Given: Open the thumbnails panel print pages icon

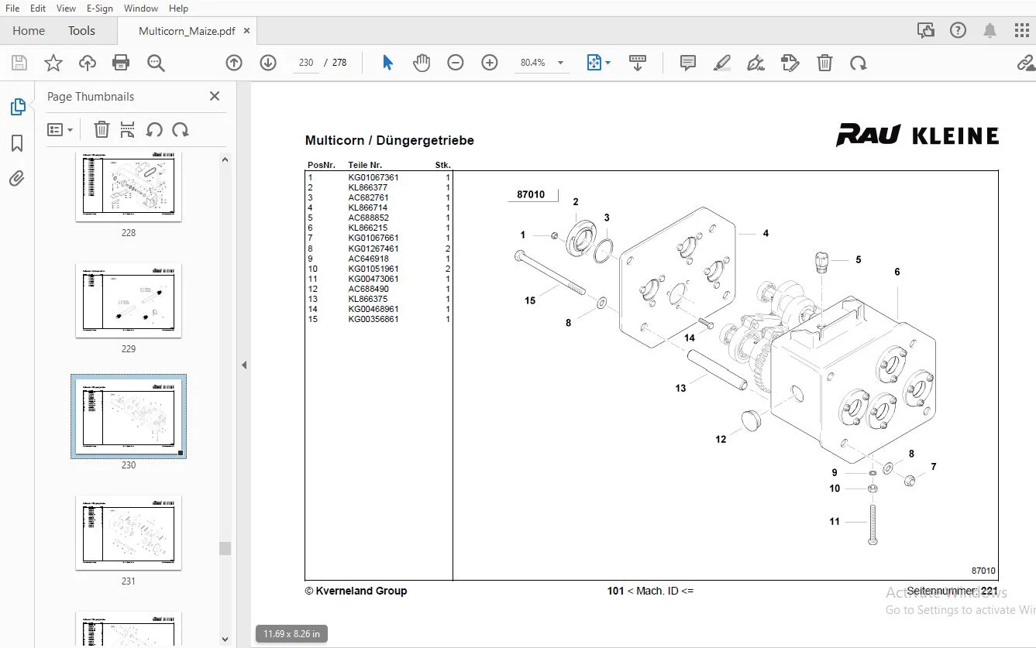Looking at the screenshot, I should tap(128, 129).
